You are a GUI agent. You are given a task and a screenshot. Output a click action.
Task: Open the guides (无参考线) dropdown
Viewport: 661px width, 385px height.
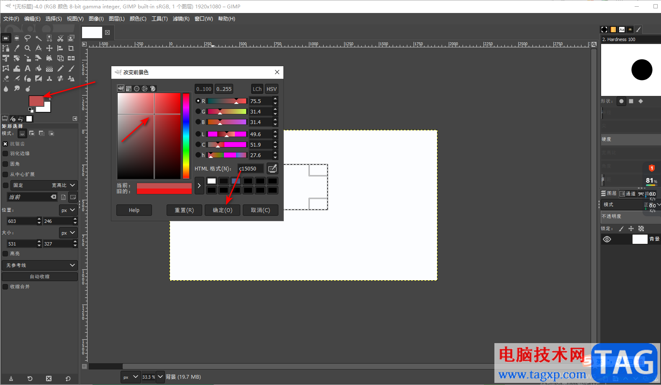(x=40, y=265)
